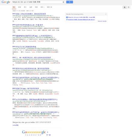
Task: Click the blue magnifier search button
Action: 69,2
